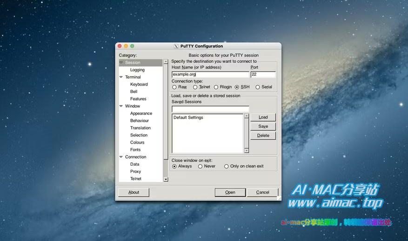Open the Appearance settings category
Viewport: 408px width, 241px height.
click(x=141, y=114)
